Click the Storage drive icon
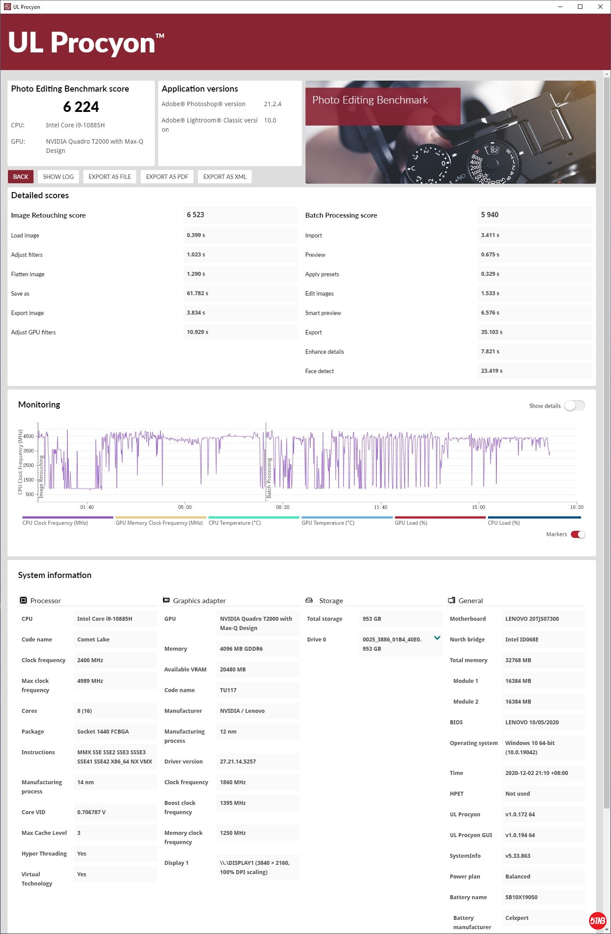Screen dimensions: 611x934 click(309, 600)
